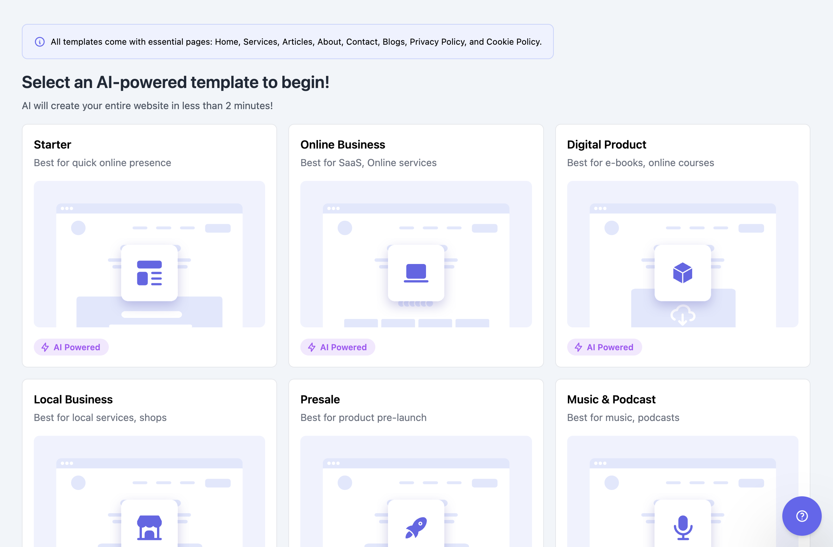The width and height of the screenshot is (833, 547).
Task: Click the Presale rocket icon
Action: [416, 527]
